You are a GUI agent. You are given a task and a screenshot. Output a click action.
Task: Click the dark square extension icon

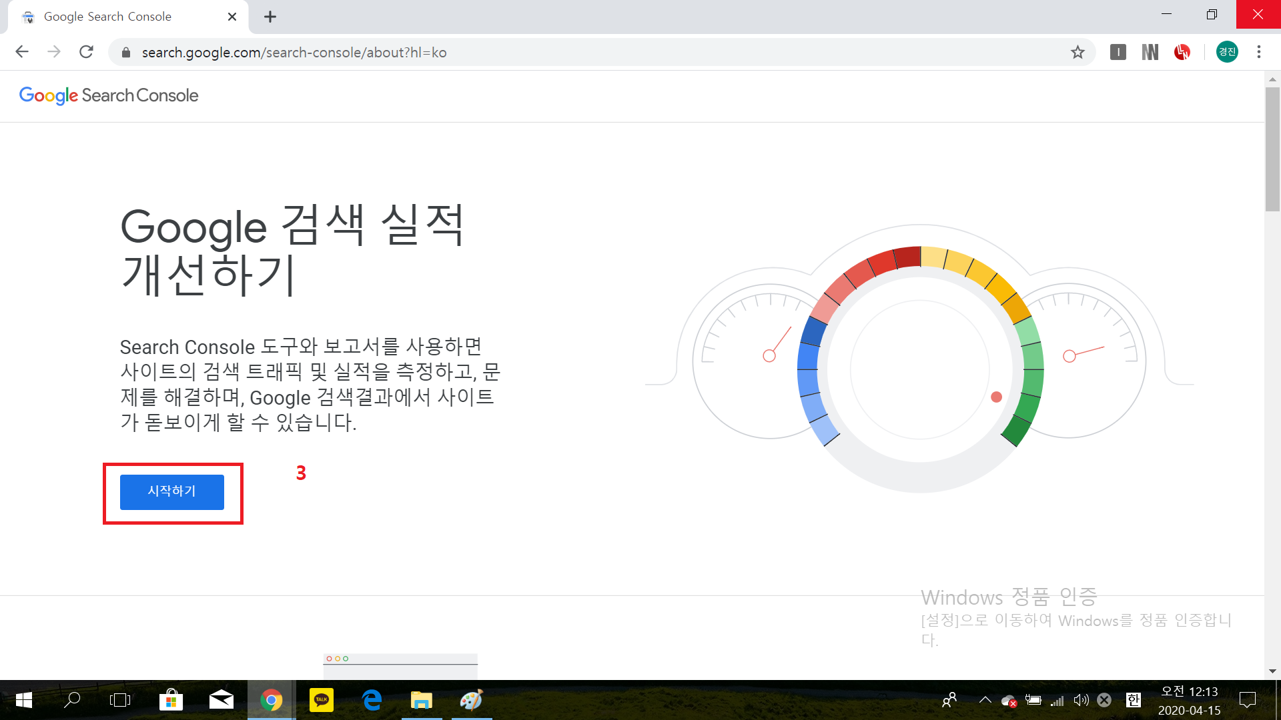pyautogui.click(x=1118, y=52)
